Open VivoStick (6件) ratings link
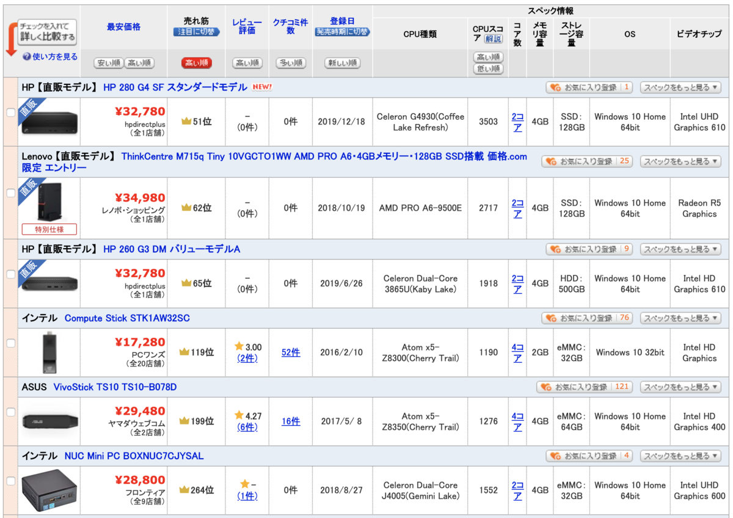Image resolution: width=733 pixels, height=518 pixels. (247, 428)
